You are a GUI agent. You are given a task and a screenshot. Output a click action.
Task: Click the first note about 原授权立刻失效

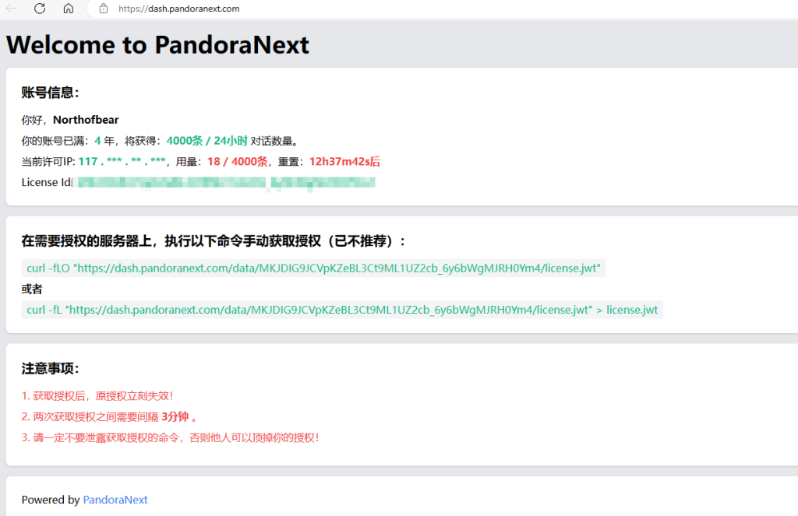(x=97, y=395)
